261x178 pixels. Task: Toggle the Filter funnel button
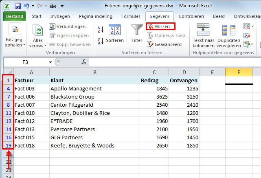pos(137,33)
